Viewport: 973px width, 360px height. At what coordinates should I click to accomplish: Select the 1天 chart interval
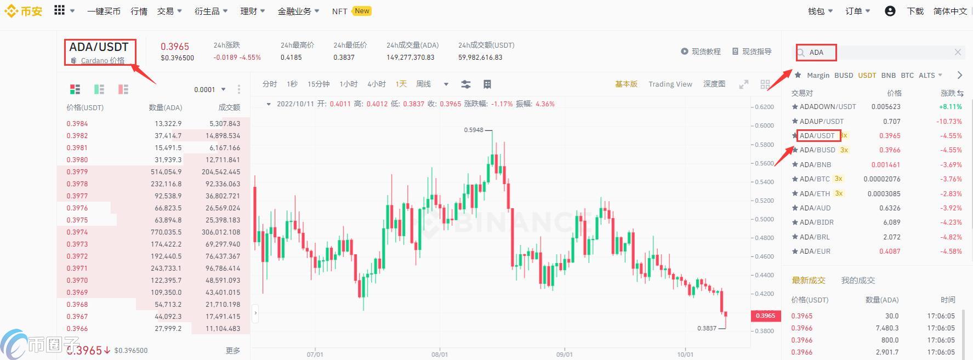(401, 84)
